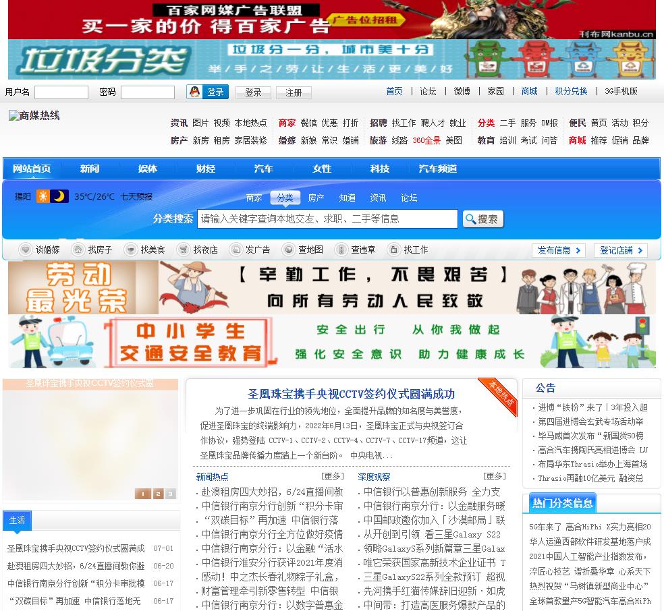The width and height of the screenshot is (664, 611).
Task: Open the 新闻 navigation tab
Action: [x=90, y=169]
